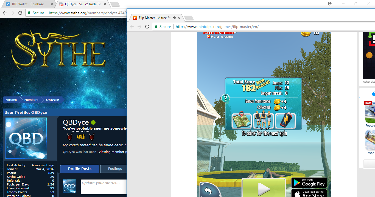This screenshot has width=375, height=197.
Task: Reload the Miniclip page
Action: pos(147,27)
